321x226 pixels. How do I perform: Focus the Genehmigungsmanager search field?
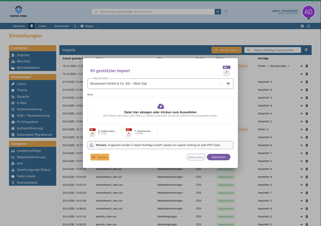coord(153,12)
